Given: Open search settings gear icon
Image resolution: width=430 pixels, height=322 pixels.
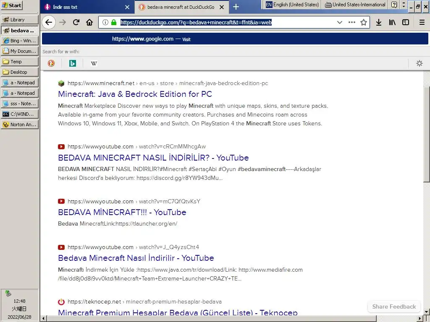Looking at the screenshot, I should coord(420,64).
